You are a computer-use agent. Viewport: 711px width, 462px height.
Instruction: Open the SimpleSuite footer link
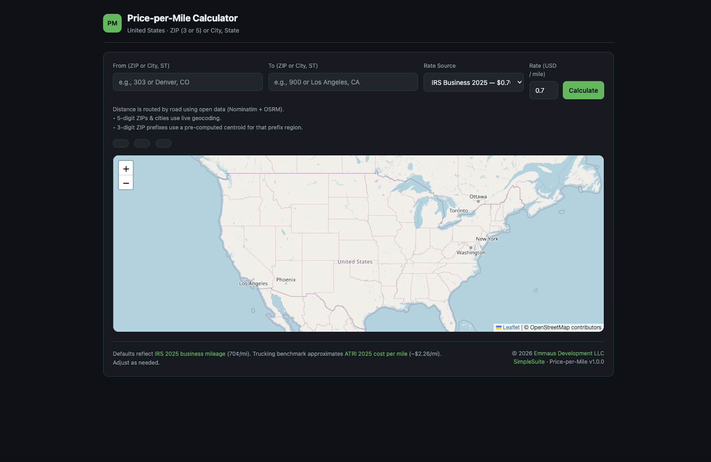(x=528, y=362)
